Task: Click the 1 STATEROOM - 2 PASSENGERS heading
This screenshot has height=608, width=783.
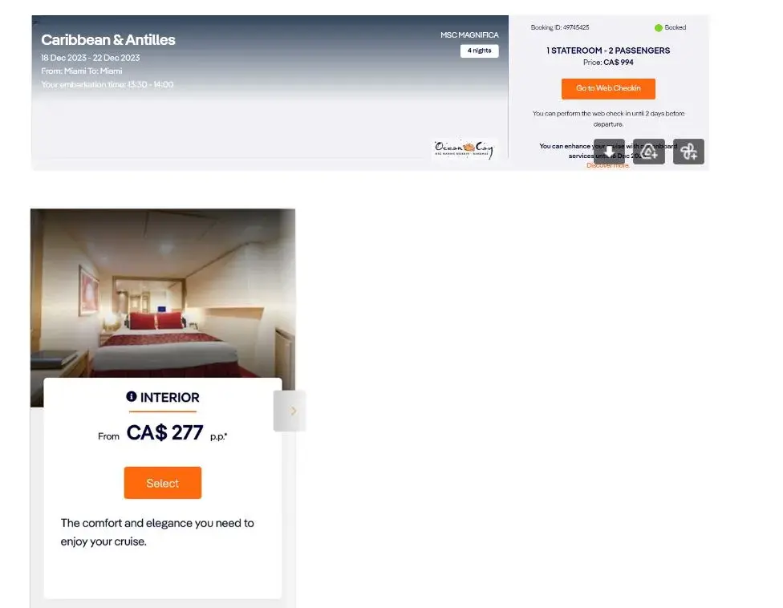Action: [x=608, y=51]
